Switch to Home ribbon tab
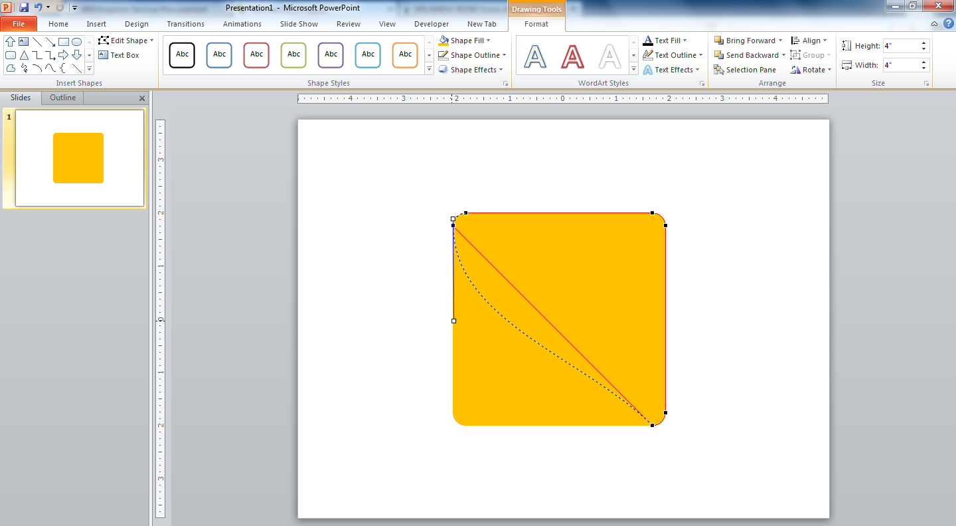956x526 pixels. (x=58, y=24)
